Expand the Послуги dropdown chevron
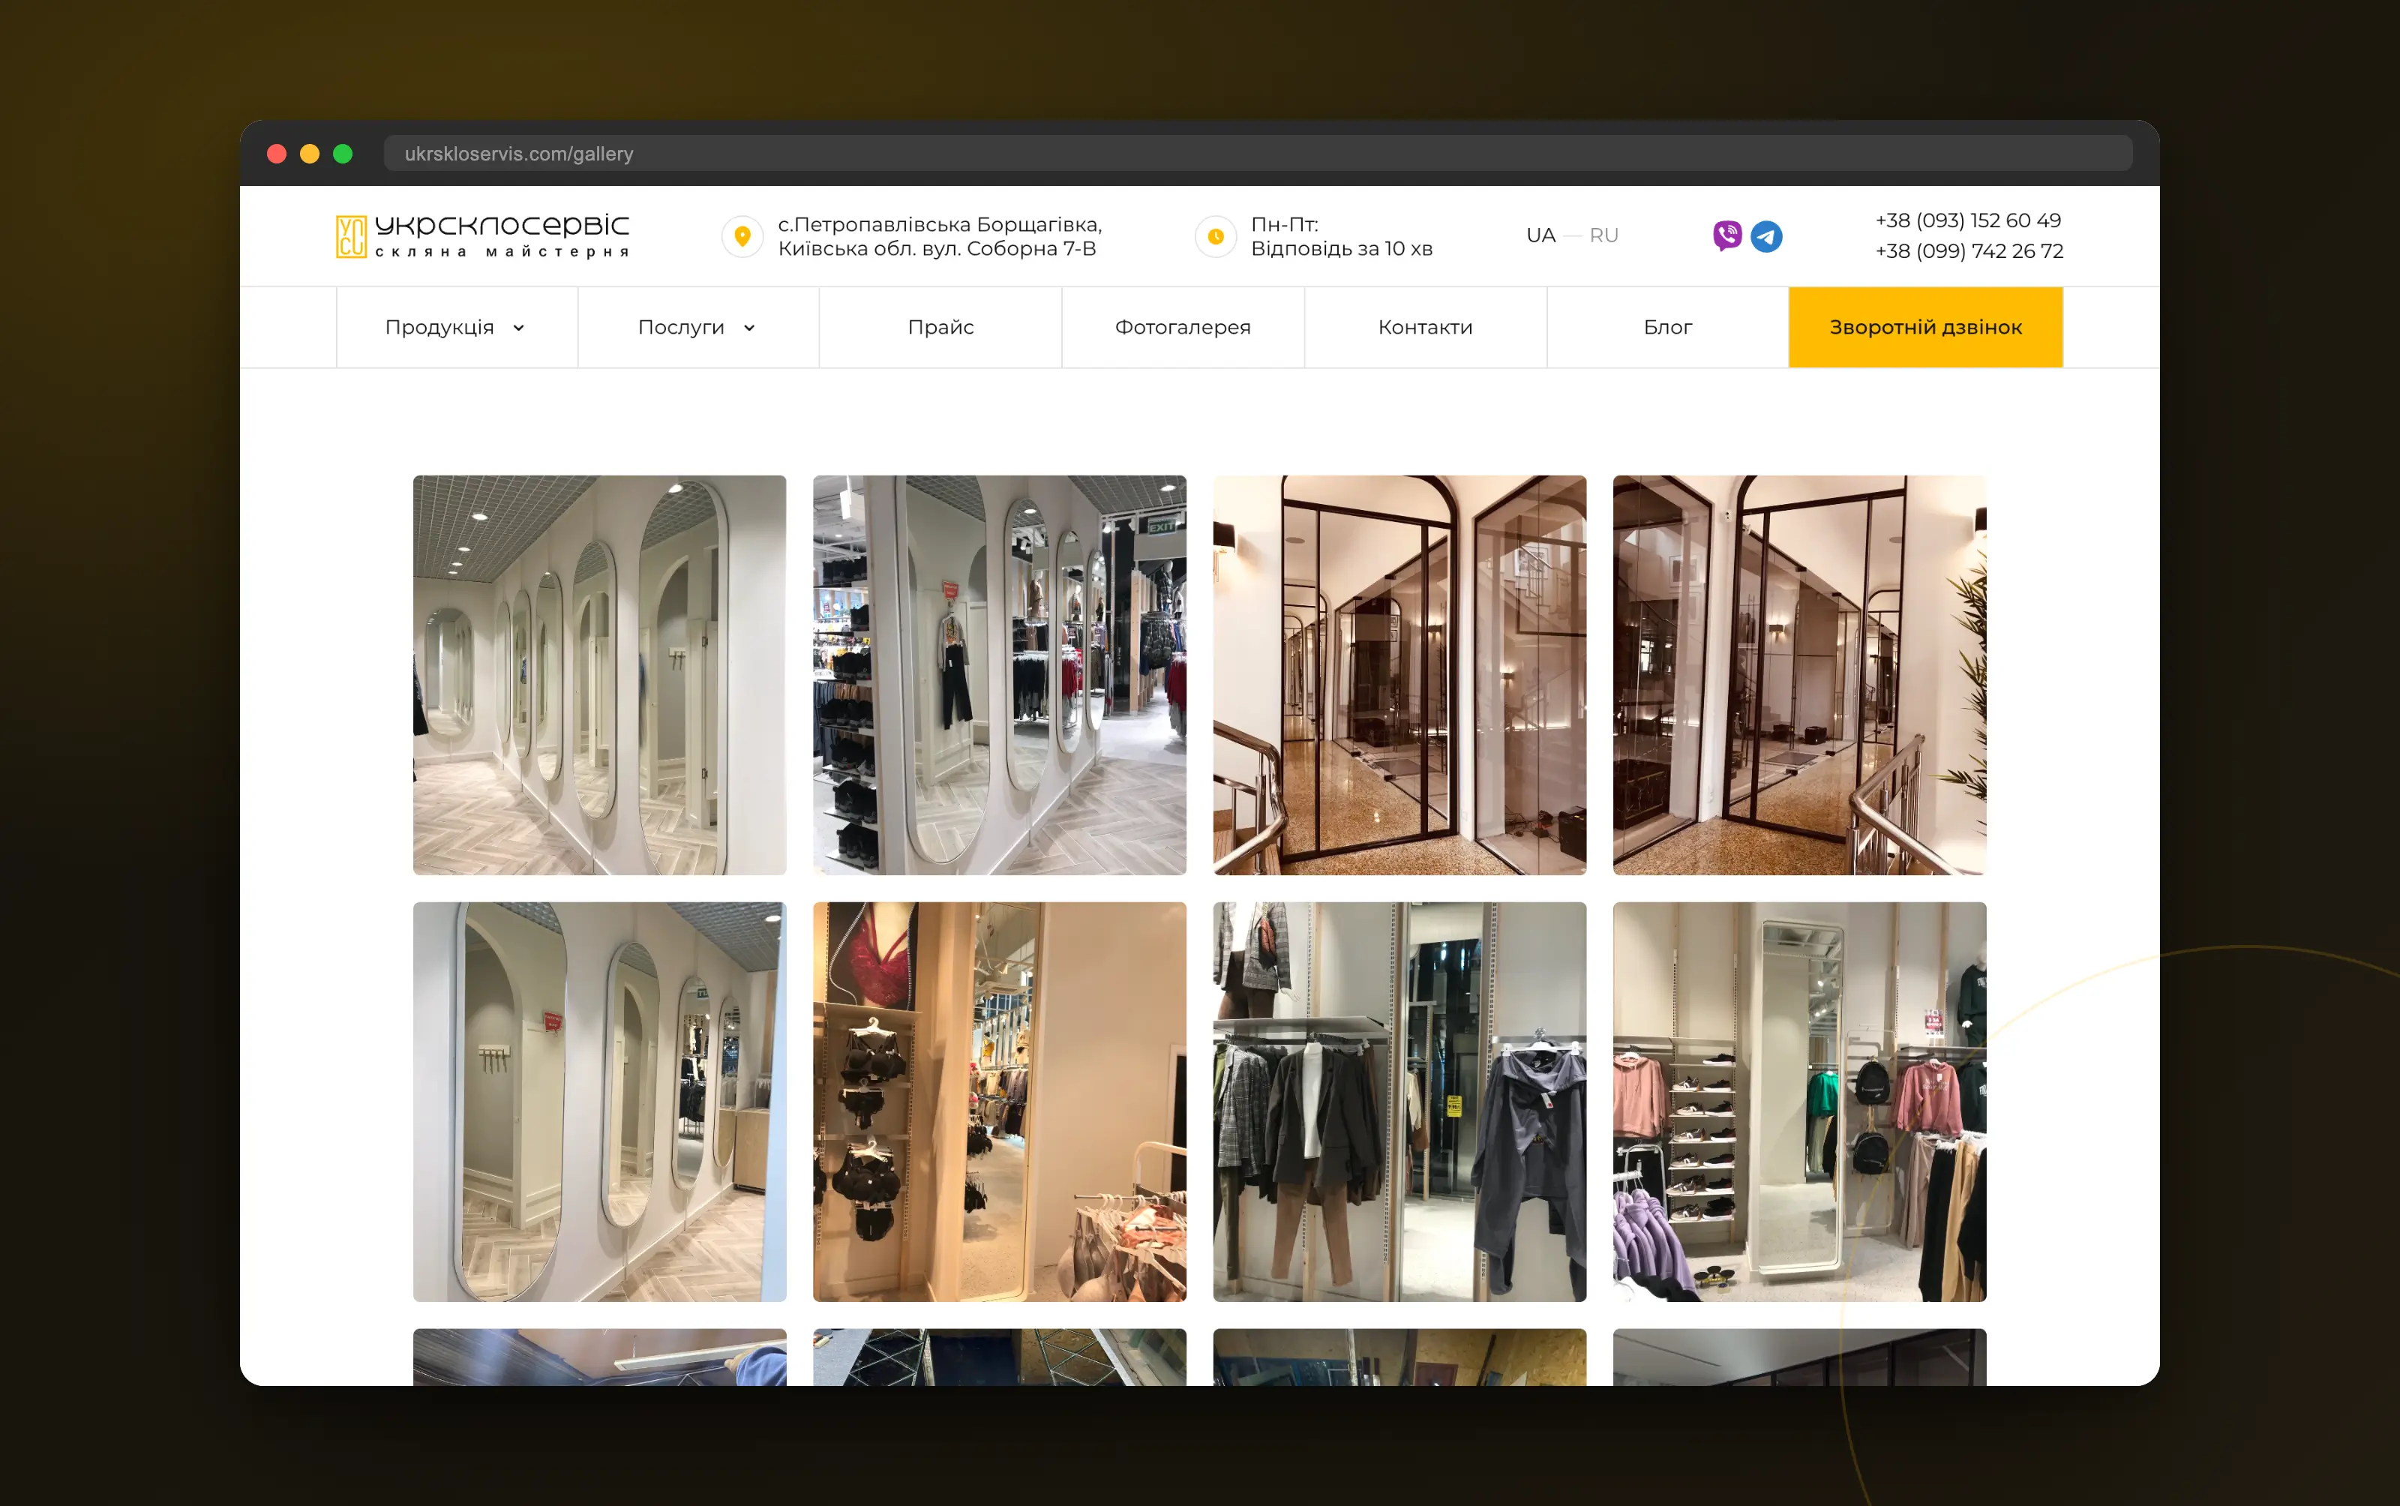Viewport: 2400px width, 1506px height. [749, 328]
